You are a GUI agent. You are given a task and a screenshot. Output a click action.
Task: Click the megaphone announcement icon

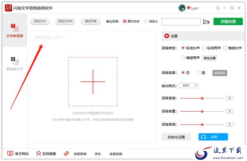[x=67, y=154]
